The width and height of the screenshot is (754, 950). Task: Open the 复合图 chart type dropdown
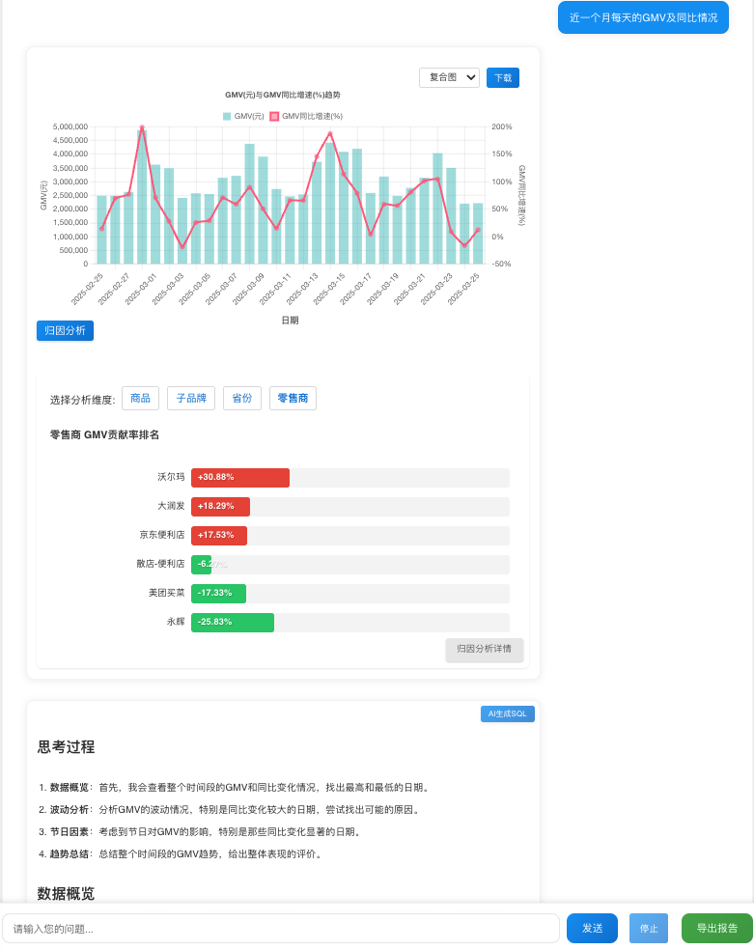tap(449, 77)
